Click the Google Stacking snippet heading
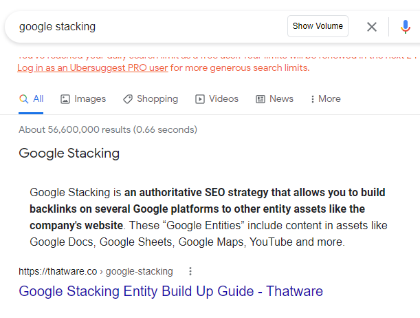 coord(69,153)
